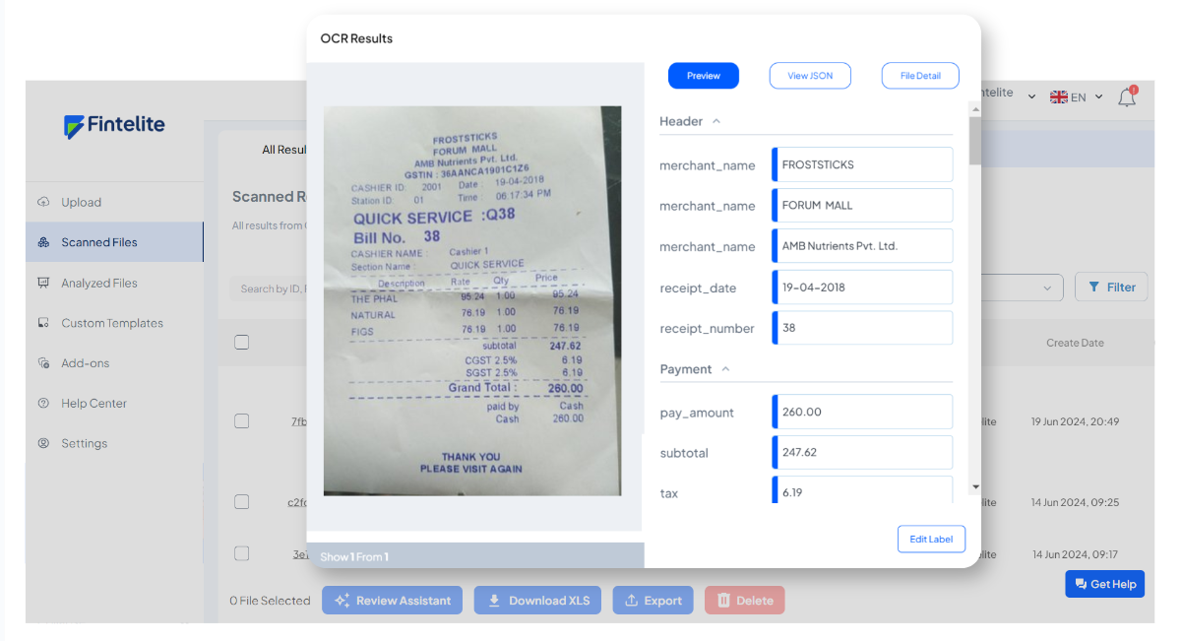Click the chat icon on Get Help
The width and height of the screenshot is (1182, 641).
[1081, 584]
